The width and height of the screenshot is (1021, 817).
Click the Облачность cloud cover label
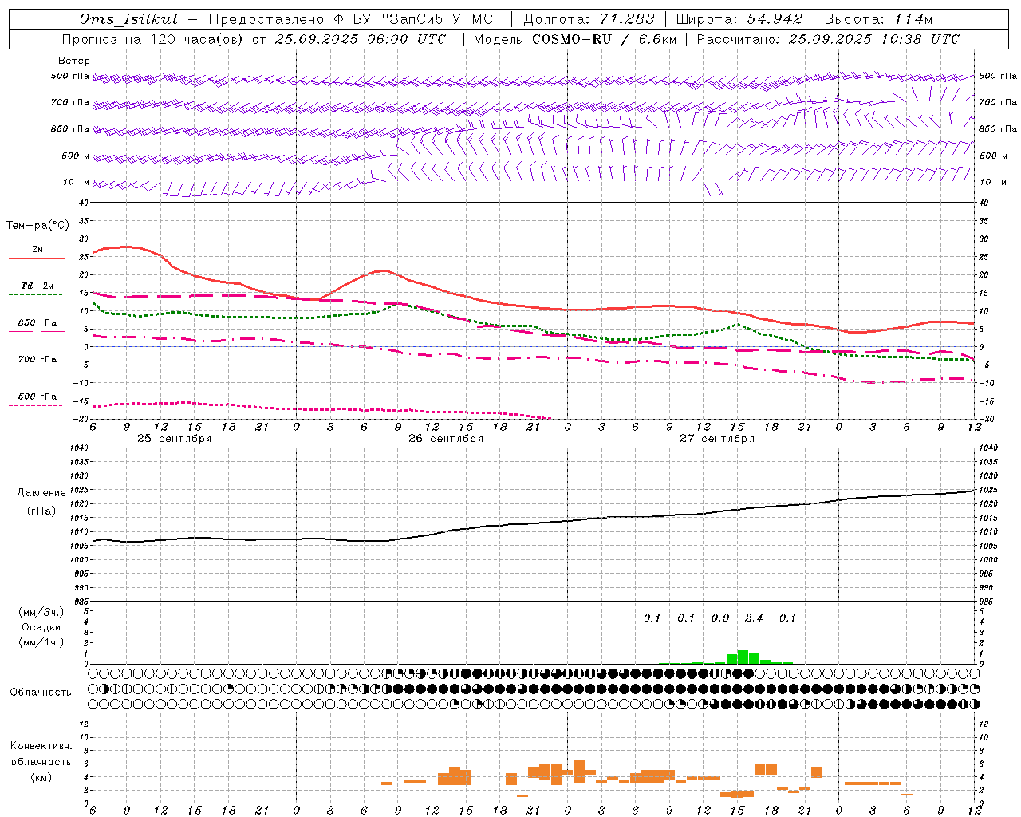(41, 692)
